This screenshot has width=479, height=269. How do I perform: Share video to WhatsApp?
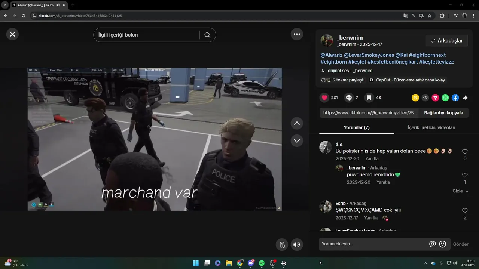(445, 98)
